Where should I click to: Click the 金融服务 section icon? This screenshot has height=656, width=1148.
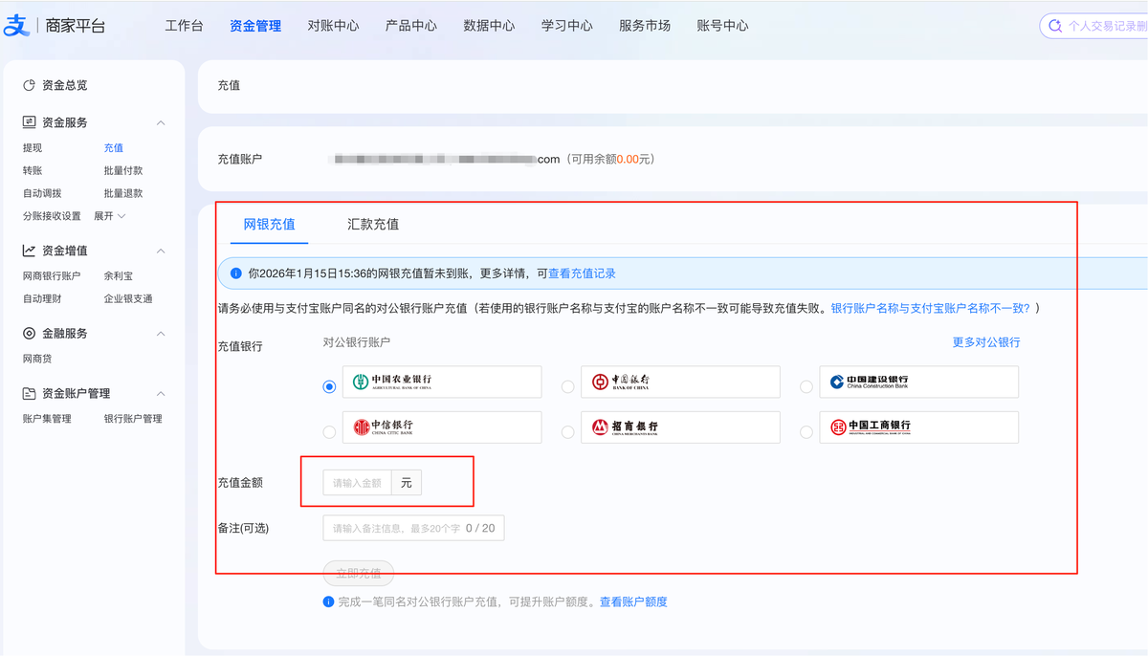pos(30,334)
